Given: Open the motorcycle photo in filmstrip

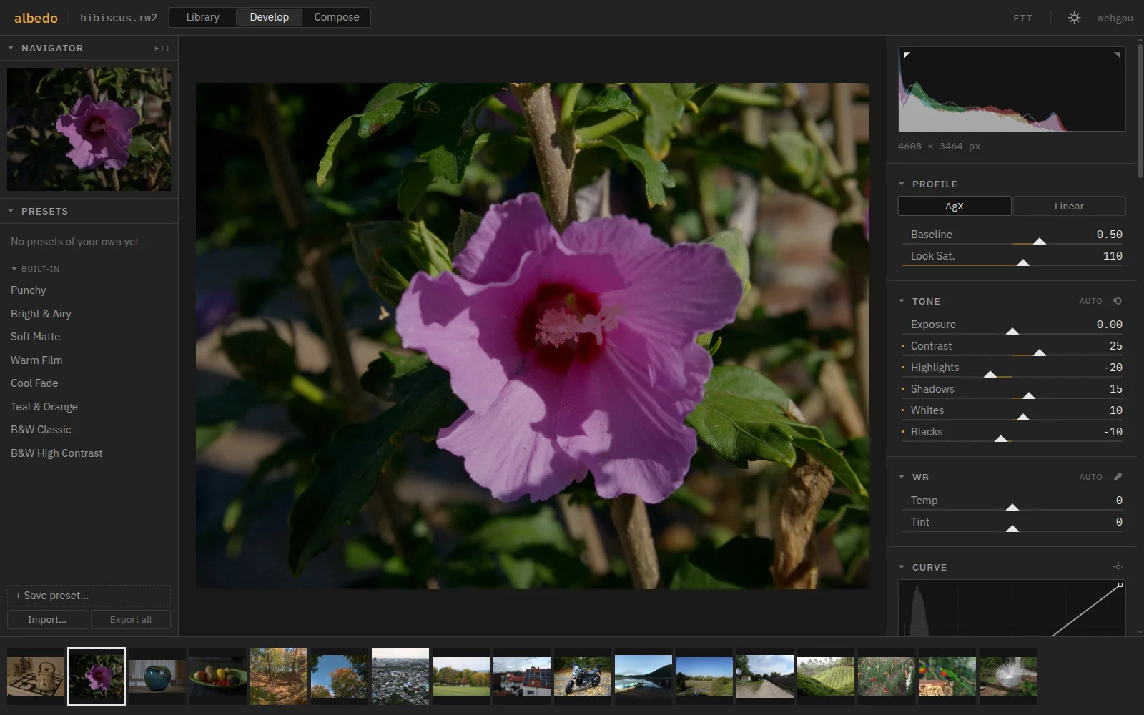Looking at the screenshot, I should pyautogui.click(x=583, y=676).
